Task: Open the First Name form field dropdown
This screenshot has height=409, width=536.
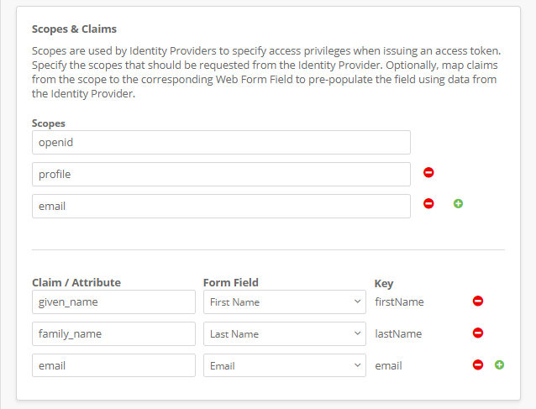Action: [284, 302]
